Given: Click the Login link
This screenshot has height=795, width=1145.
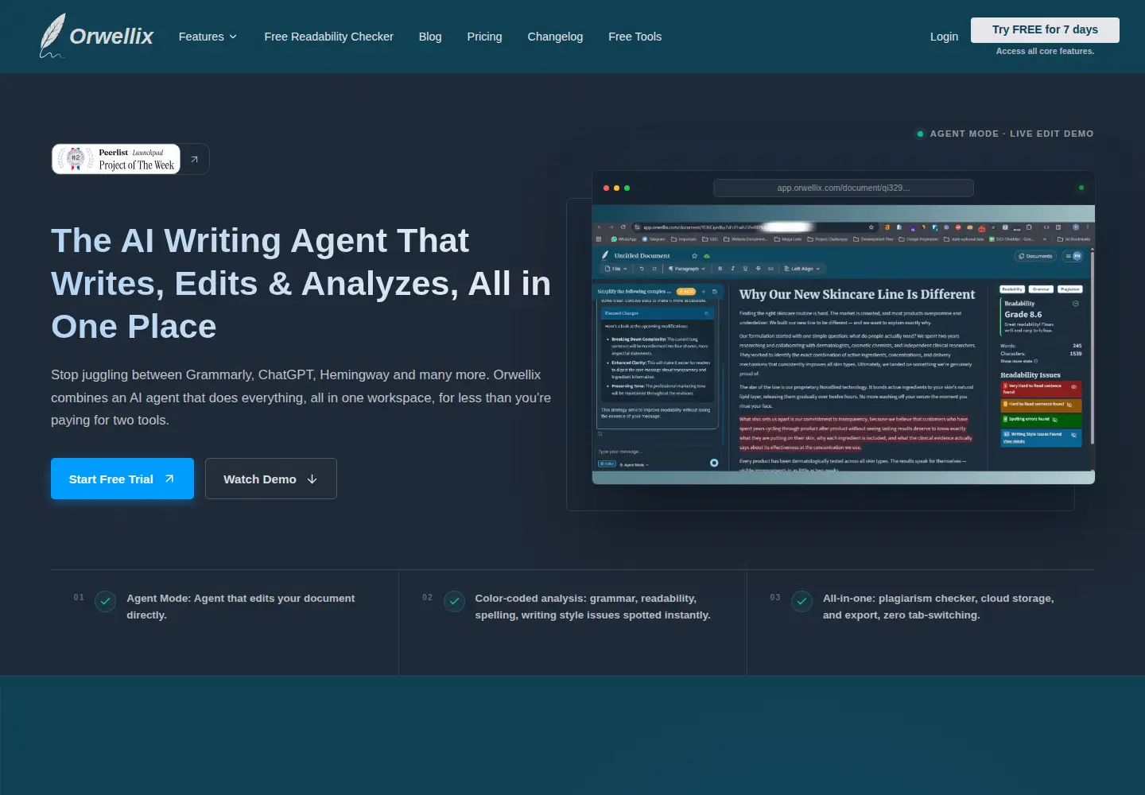Looking at the screenshot, I should click(x=944, y=37).
